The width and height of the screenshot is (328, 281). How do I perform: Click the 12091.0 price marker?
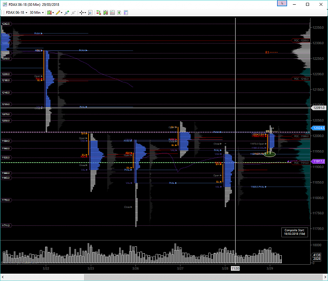pos(319,108)
